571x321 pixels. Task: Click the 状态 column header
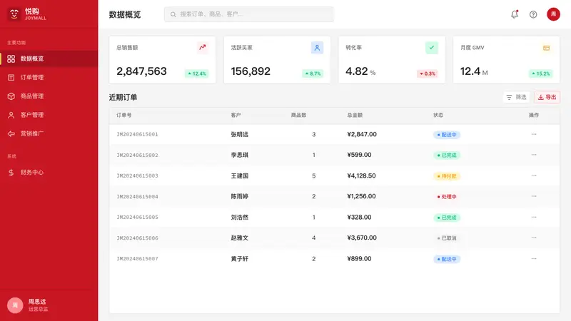pos(438,115)
